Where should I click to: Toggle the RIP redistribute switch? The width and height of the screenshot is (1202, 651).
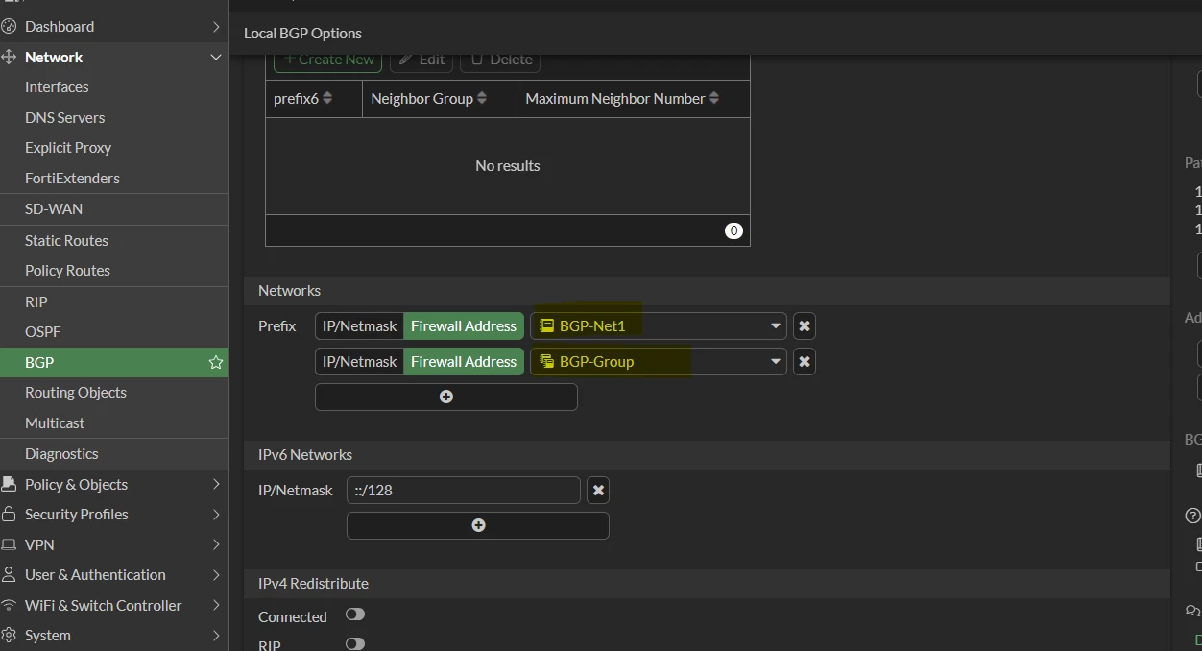pos(355,644)
